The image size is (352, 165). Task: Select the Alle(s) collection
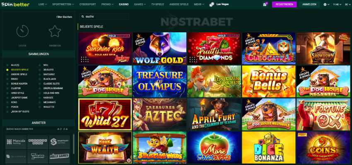coord(15,65)
